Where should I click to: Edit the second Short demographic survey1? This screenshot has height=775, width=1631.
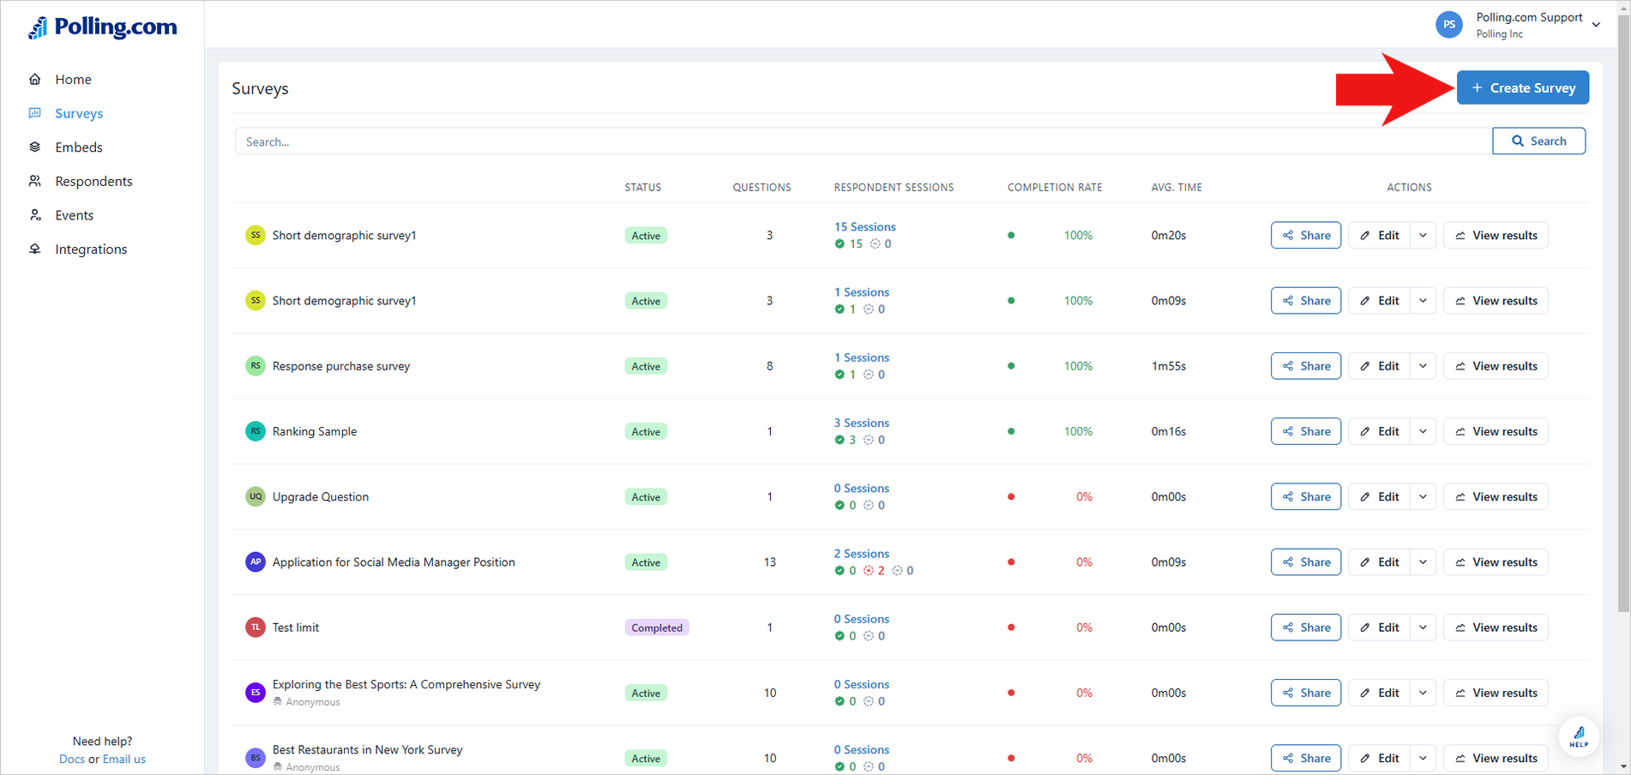[x=1379, y=301]
